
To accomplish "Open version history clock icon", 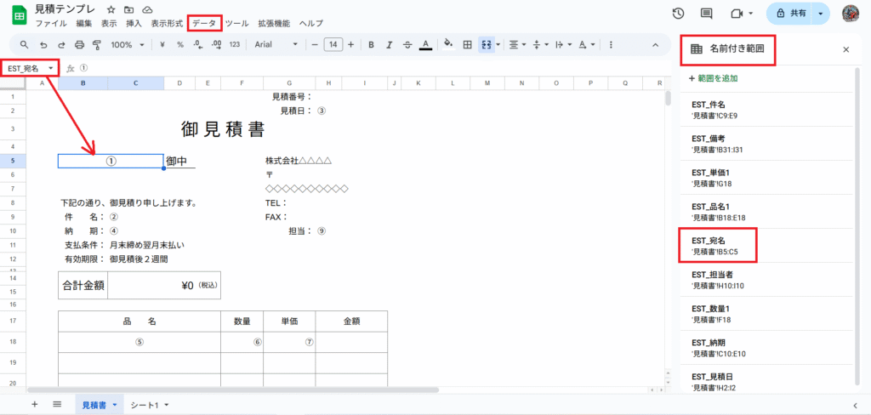I will click(x=678, y=14).
